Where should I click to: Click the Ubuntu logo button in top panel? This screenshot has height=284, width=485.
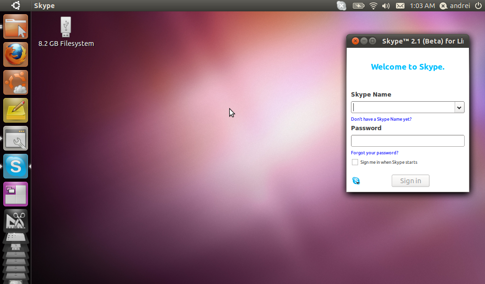coord(16,5)
